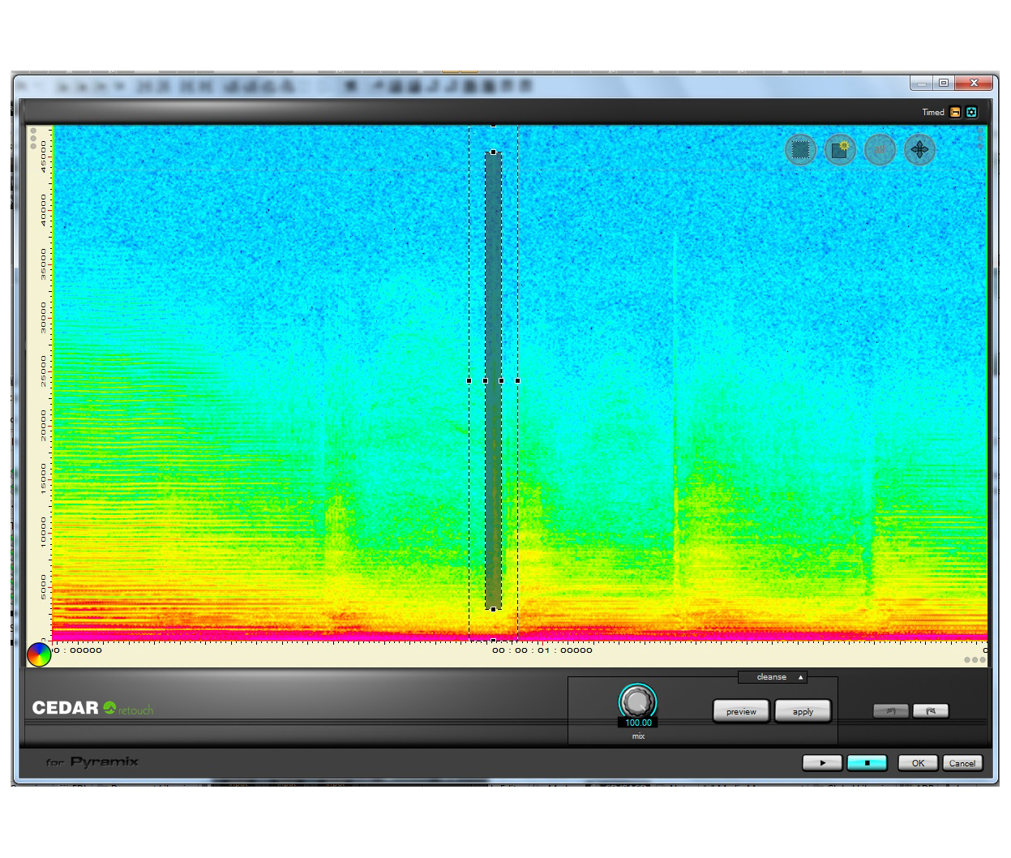Image resolution: width=1011 pixels, height=858 pixels.
Task: Click the Cancel button
Action: (962, 763)
